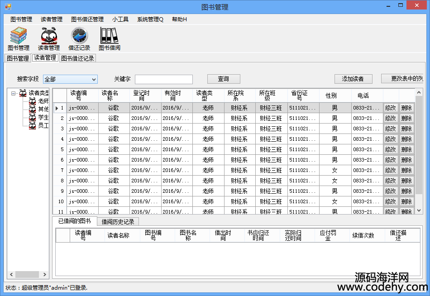The height and width of the screenshot is (296, 430).
Task: Click 修改 button in row 3
Action: [390, 129]
